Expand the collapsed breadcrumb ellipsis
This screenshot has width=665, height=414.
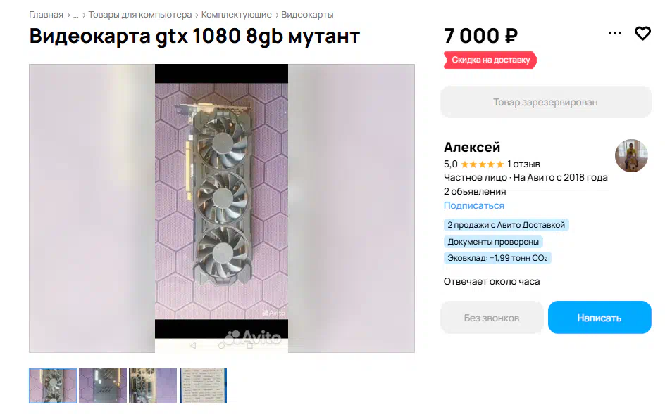(x=76, y=15)
